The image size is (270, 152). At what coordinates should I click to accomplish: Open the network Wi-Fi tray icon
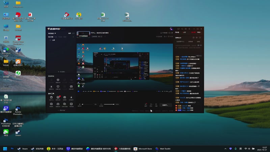[246, 149]
